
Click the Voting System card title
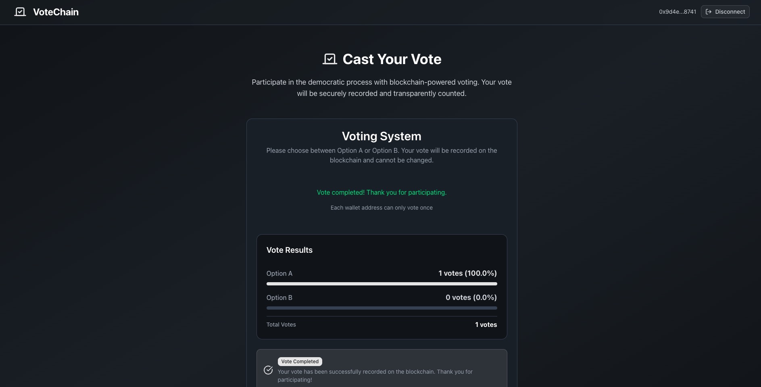click(382, 136)
